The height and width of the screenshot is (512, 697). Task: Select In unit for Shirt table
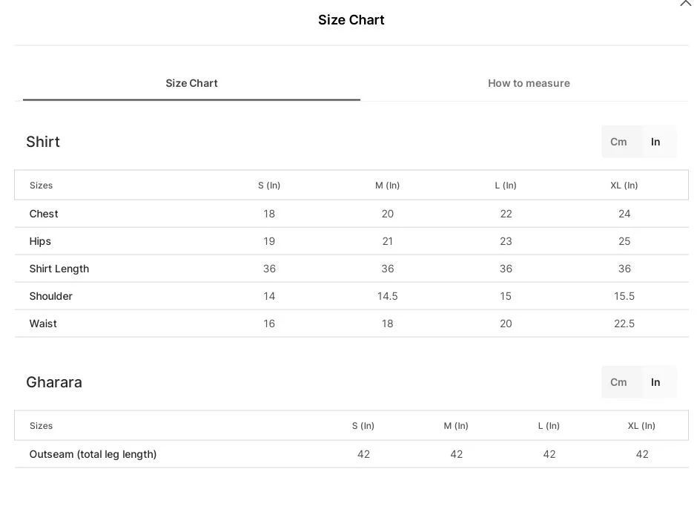pos(656,142)
